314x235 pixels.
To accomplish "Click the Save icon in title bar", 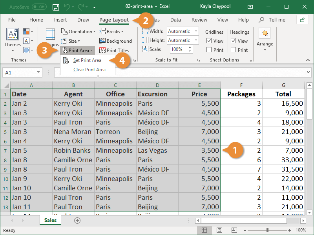I will coord(56,7).
